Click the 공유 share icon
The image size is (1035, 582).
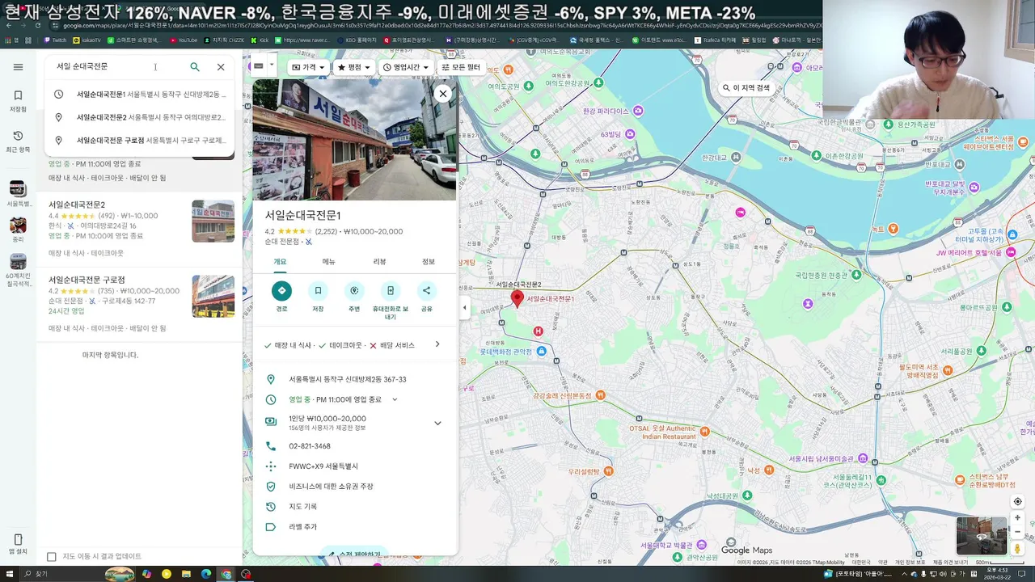(x=426, y=291)
